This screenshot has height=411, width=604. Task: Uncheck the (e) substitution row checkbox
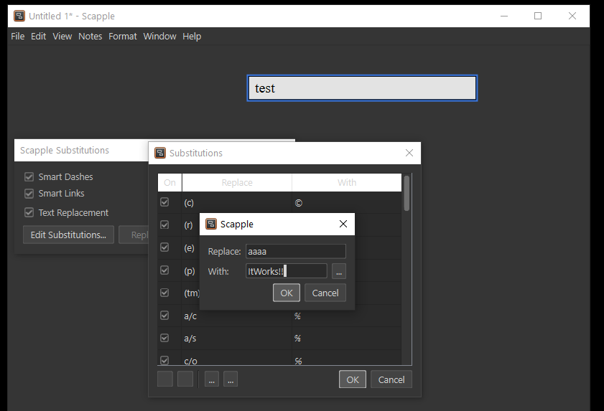[x=164, y=247]
